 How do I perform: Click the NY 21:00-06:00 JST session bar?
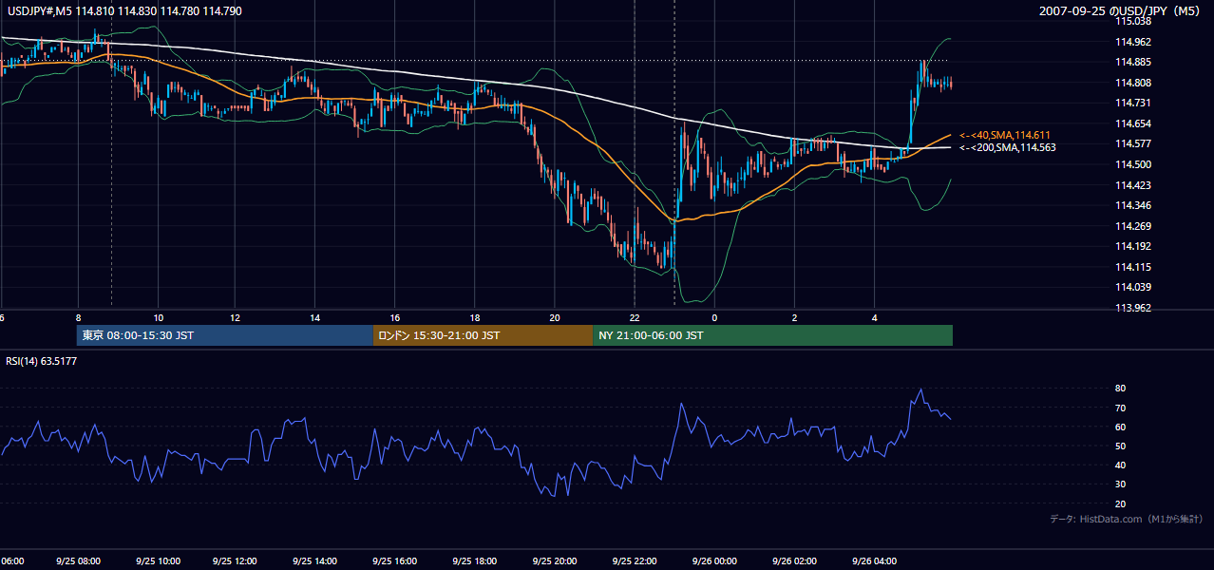click(x=772, y=335)
